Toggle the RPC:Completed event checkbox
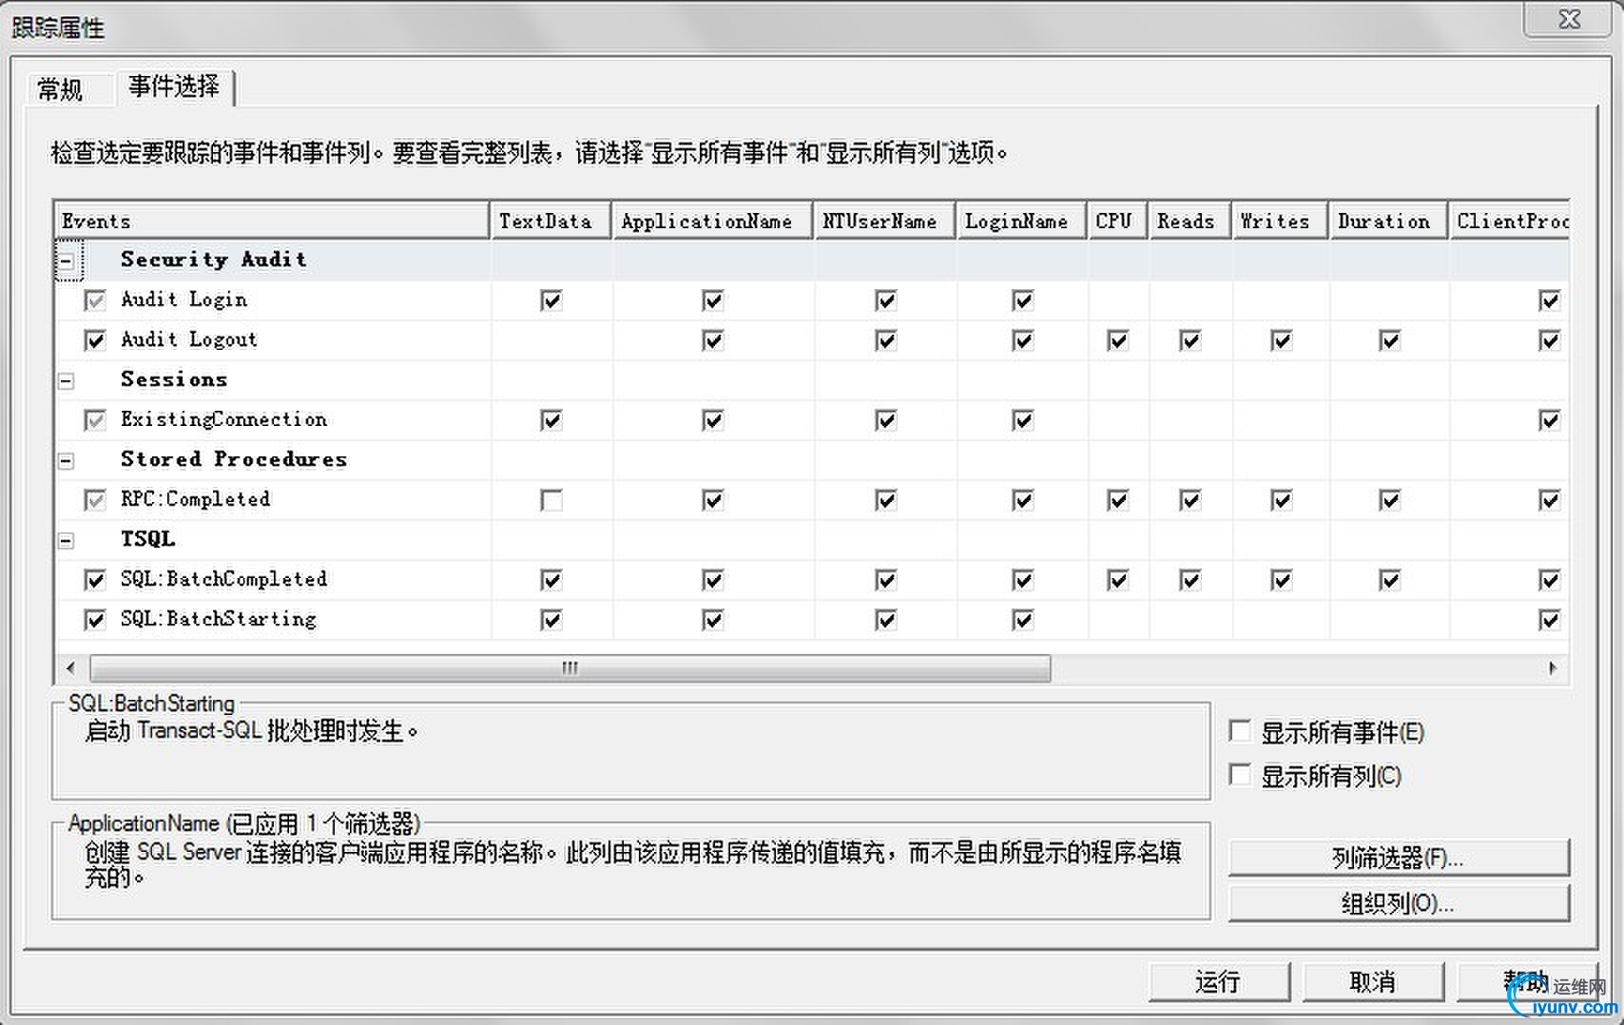Image resolution: width=1624 pixels, height=1025 pixels. coord(95,500)
